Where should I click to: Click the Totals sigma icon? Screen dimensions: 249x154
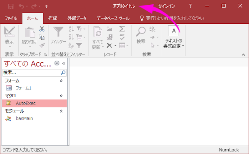[x=122, y=29]
